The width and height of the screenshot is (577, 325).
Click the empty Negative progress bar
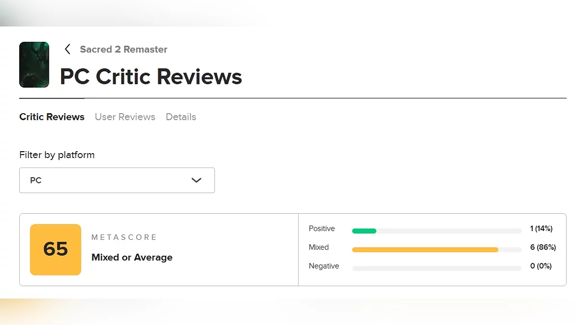[437, 269]
